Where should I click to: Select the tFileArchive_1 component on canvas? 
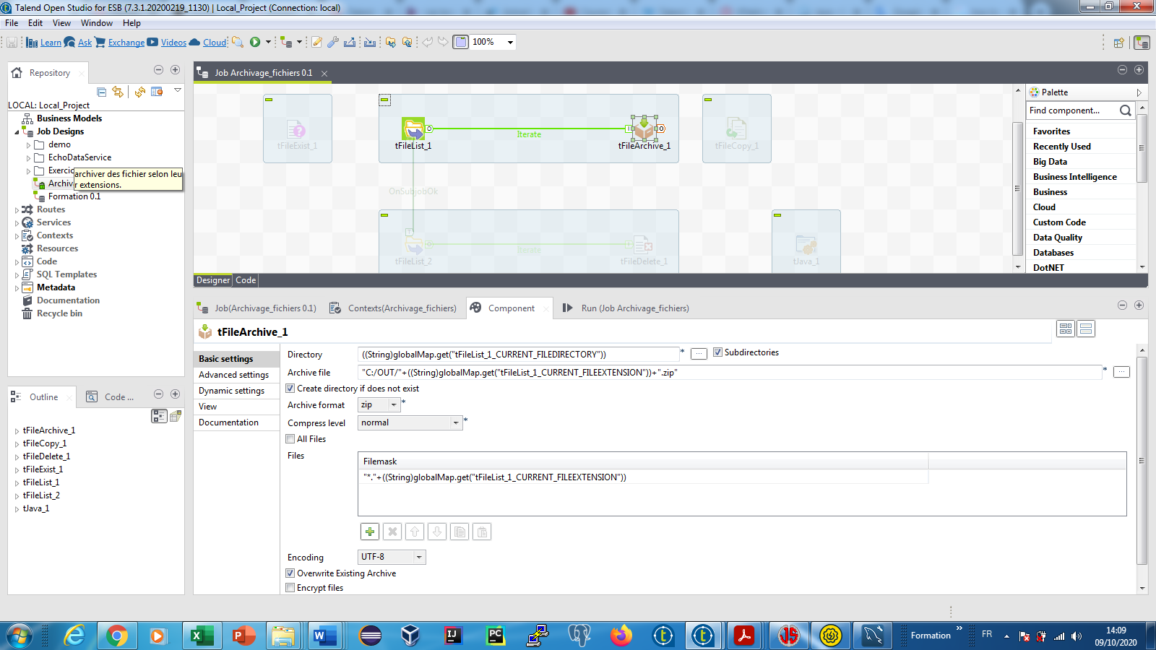pyautogui.click(x=644, y=129)
